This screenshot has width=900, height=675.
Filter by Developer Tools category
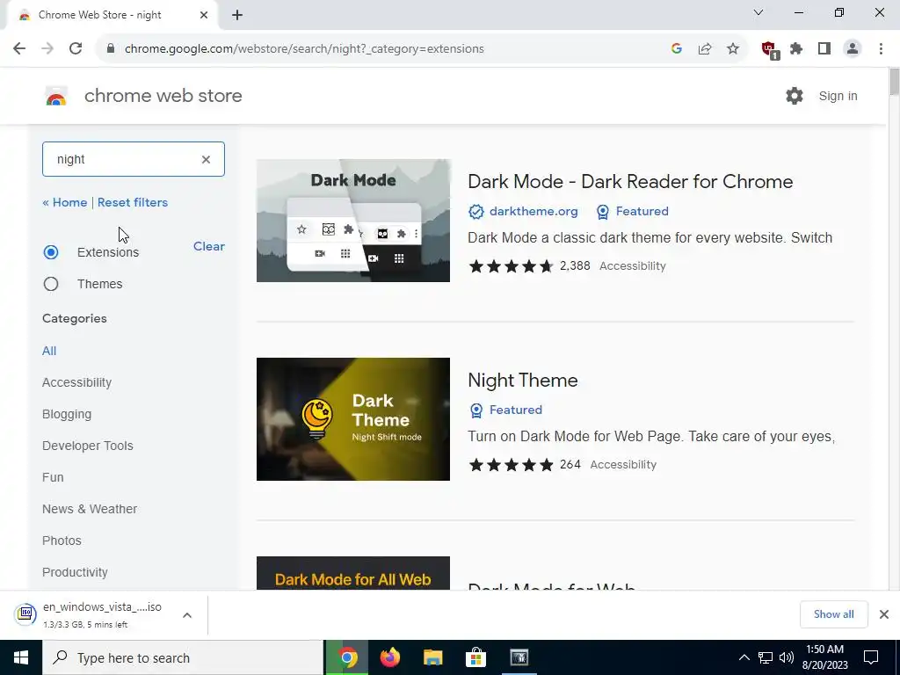[x=88, y=446]
